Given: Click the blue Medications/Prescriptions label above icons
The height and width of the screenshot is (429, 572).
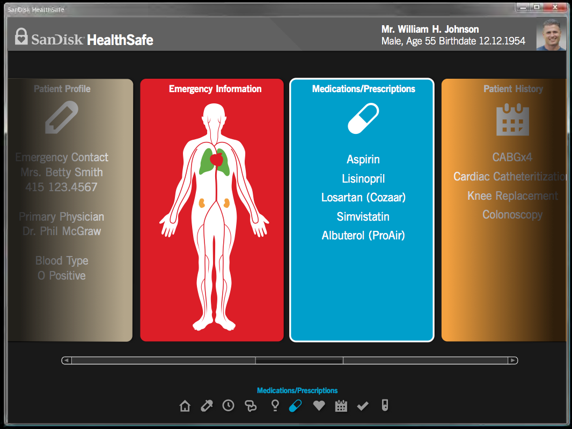Looking at the screenshot, I should coord(297,390).
